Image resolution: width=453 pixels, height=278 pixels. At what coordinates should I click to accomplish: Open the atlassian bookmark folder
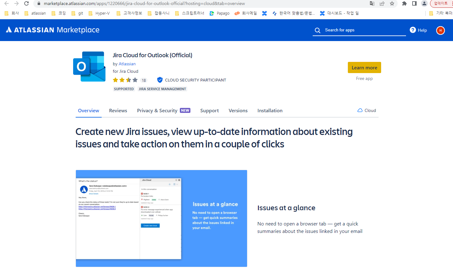[x=35, y=13]
